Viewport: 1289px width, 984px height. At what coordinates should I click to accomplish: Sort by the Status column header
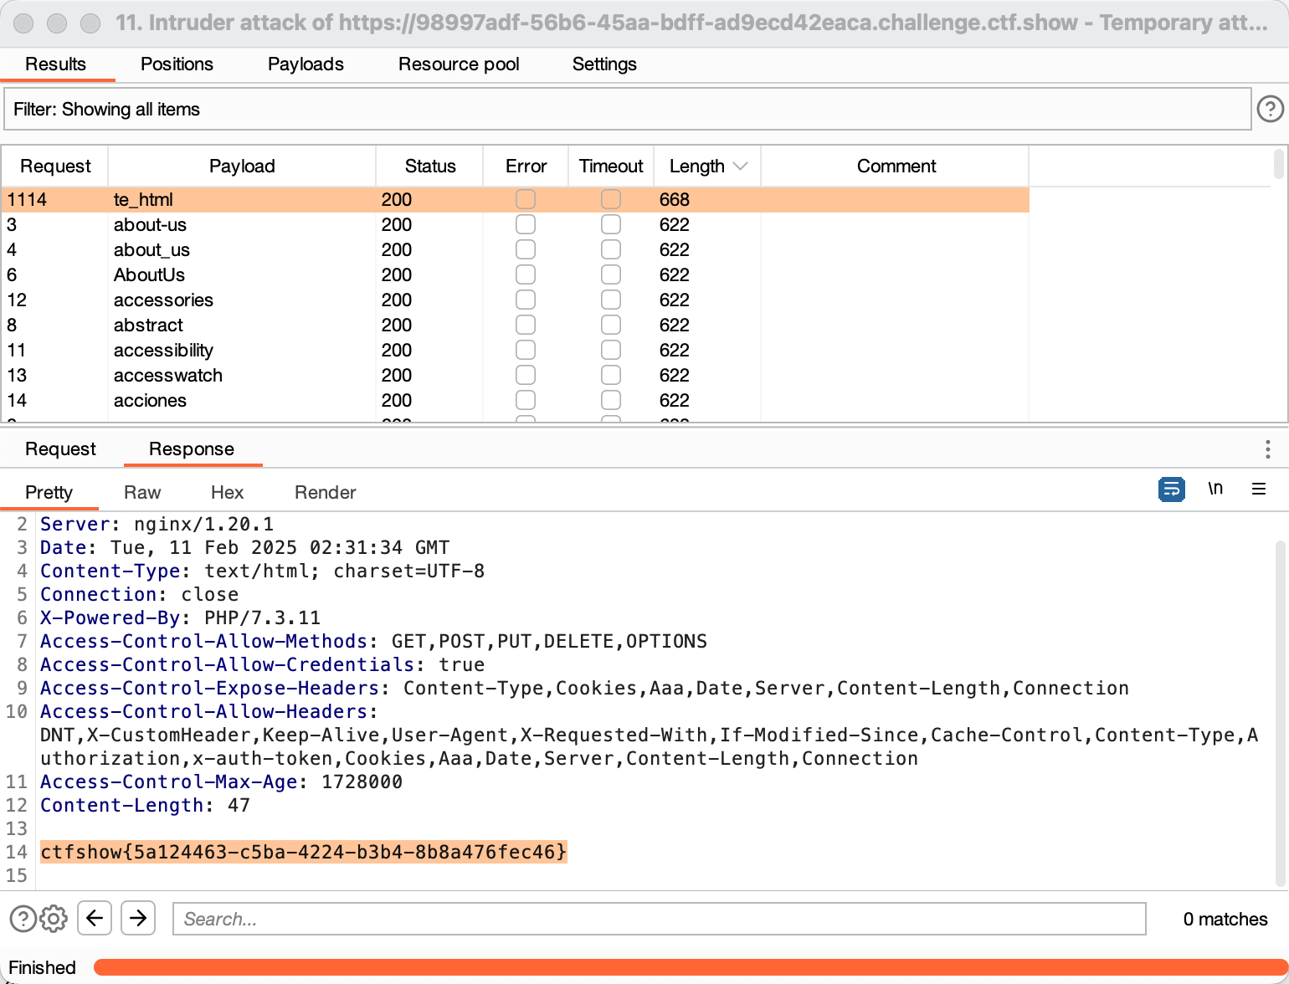pos(430,166)
